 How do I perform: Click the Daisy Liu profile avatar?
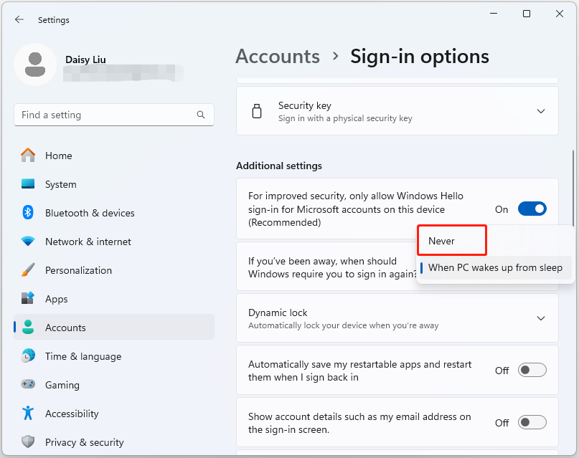[x=35, y=65]
